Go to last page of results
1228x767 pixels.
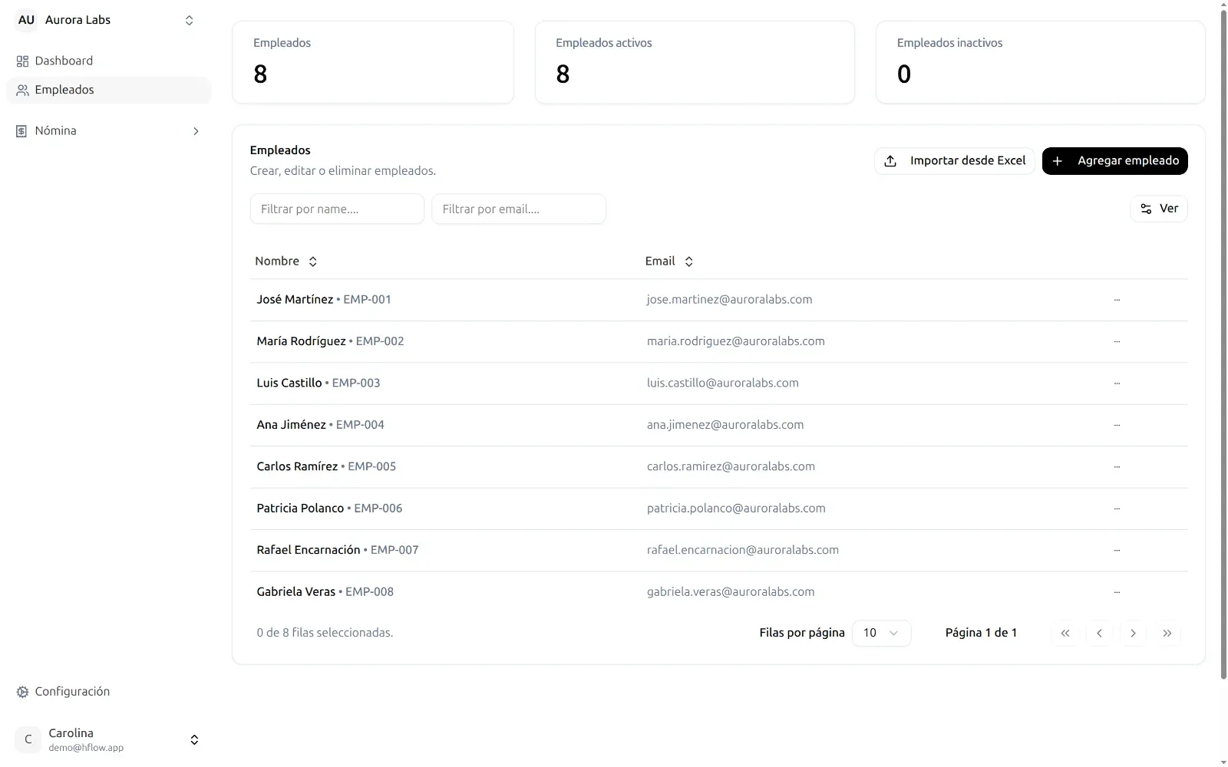tap(1167, 633)
